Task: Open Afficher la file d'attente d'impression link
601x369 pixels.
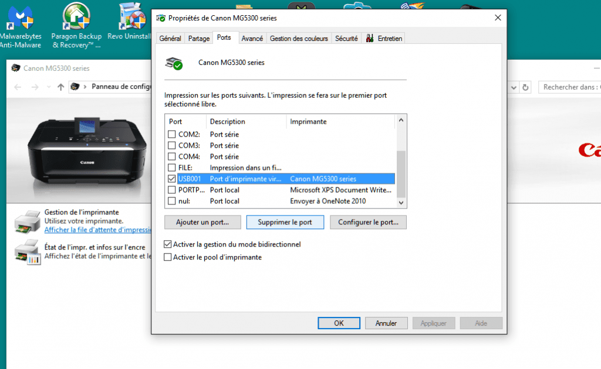Action: pos(98,230)
